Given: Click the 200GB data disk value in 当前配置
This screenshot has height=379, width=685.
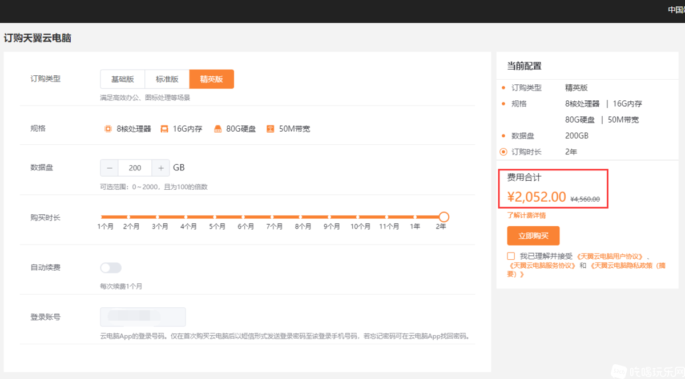Looking at the screenshot, I should pos(577,136).
